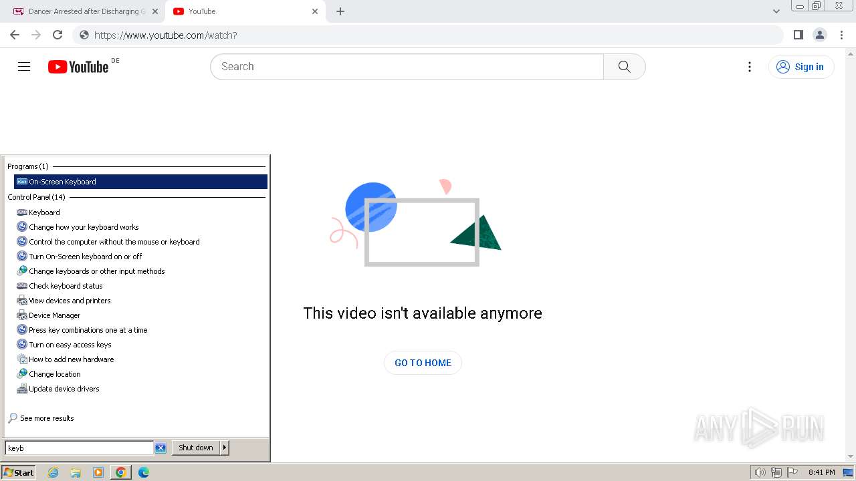
Task: Click the volume speaker tray icon
Action: point(760,472)
